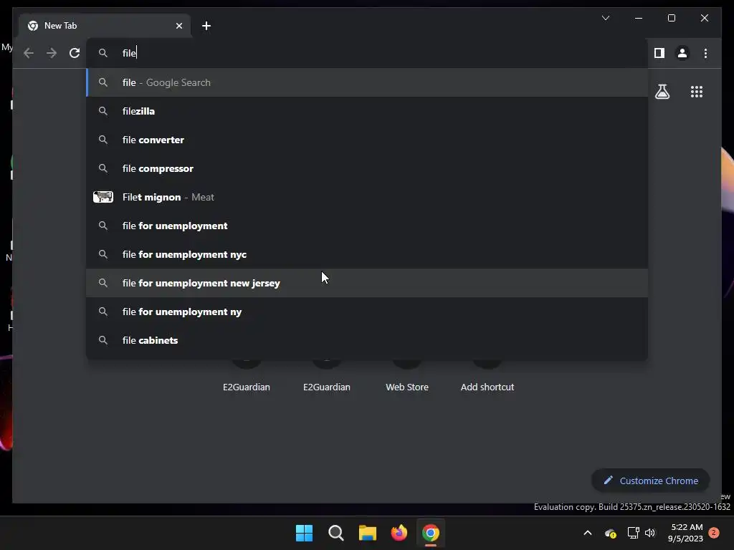Open the volume speaker tray icon
Image resolution: width=734 pixels, height=550 pixels.
(650, 533)
